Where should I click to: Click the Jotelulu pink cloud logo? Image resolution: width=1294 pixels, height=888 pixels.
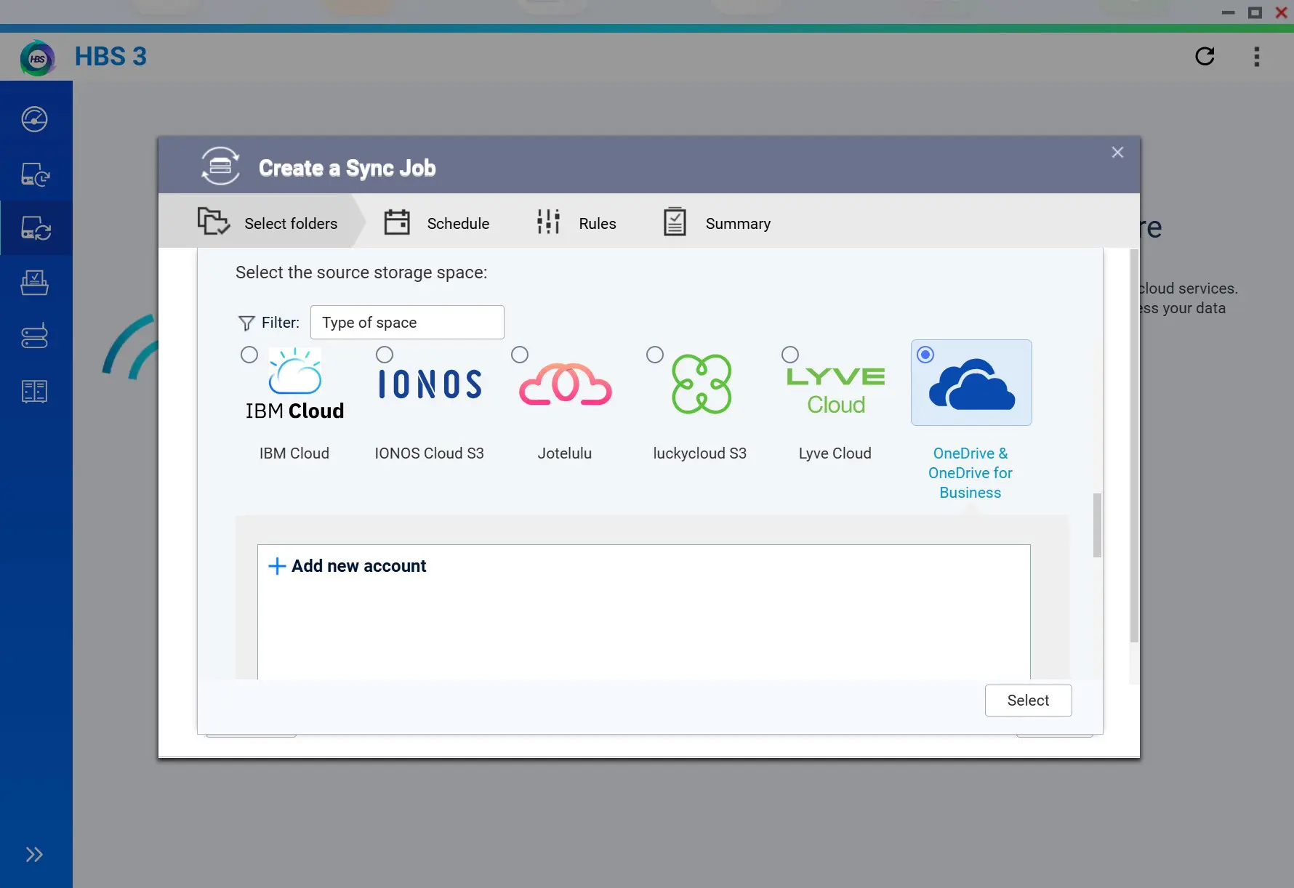566,384
